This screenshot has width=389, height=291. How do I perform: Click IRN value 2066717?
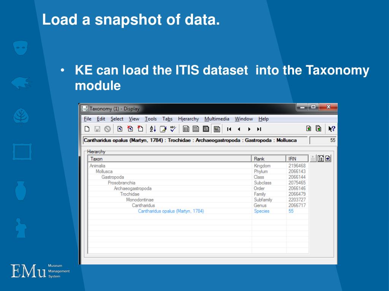(x=297, y=205)
